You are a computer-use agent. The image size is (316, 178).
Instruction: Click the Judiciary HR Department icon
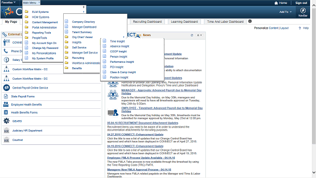coord(6,131)
